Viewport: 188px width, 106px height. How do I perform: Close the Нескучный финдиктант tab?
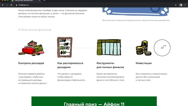[x=39, y=1]
